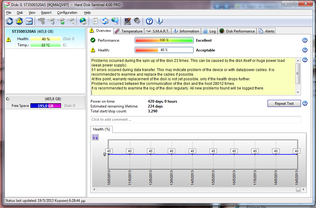Click the 'Acceptable' health rating text
The width and height of the screenshot is (316, 208).
205,50
